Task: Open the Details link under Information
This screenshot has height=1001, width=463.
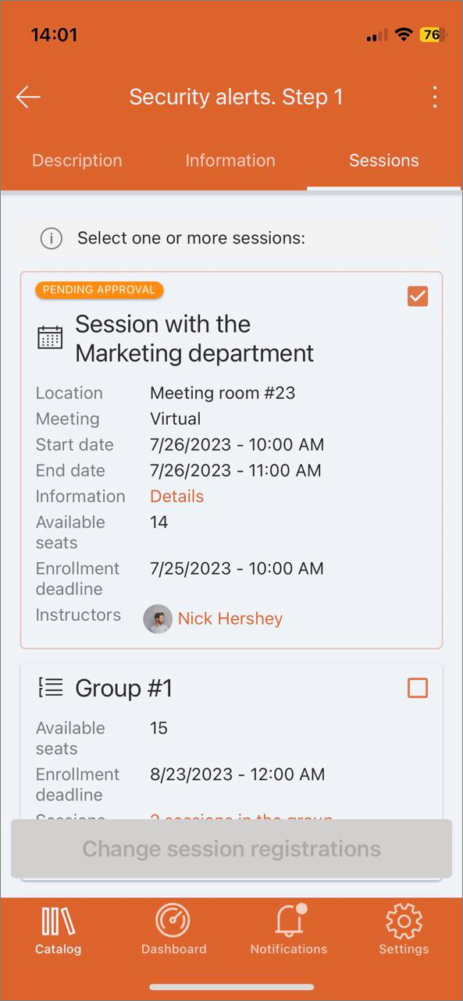Action: (x=177, y=497)
